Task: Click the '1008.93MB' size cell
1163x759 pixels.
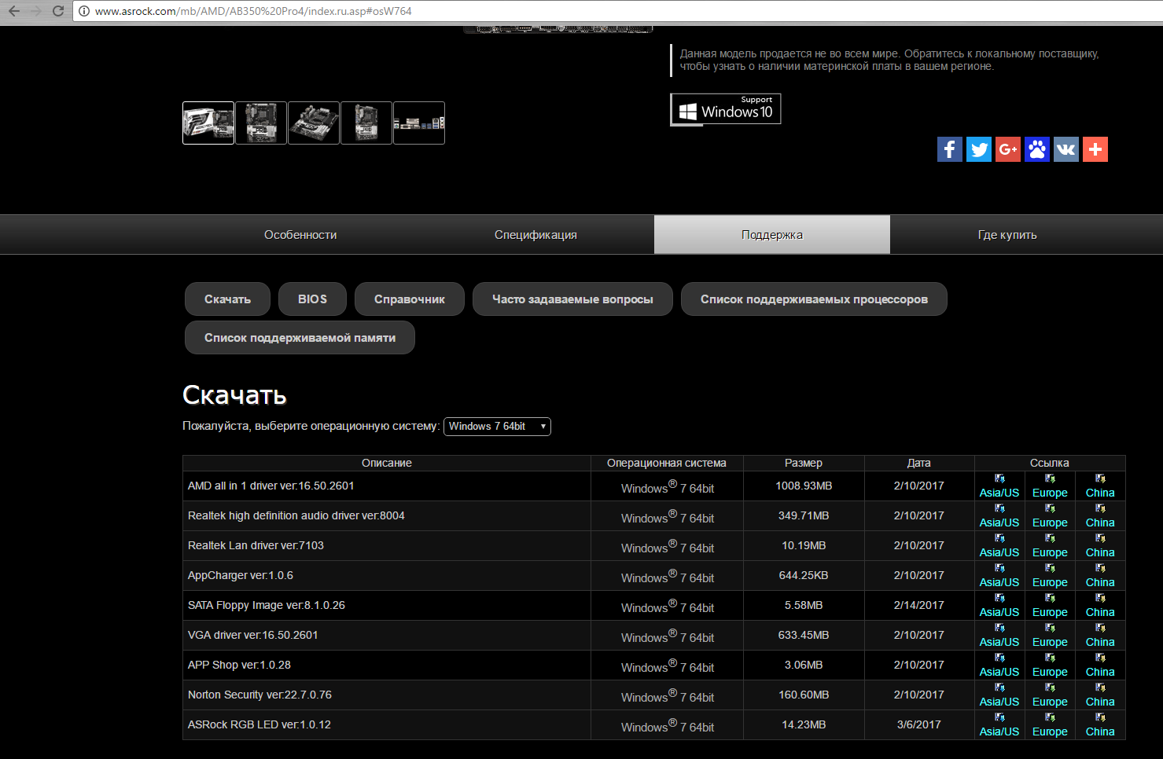Action: pyautogui.click(x=804, y=486)
